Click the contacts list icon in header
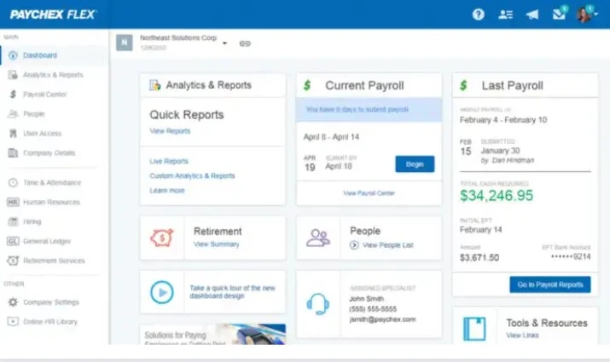The height and width of the screenshot is (362, 610). tap(505, 14)
